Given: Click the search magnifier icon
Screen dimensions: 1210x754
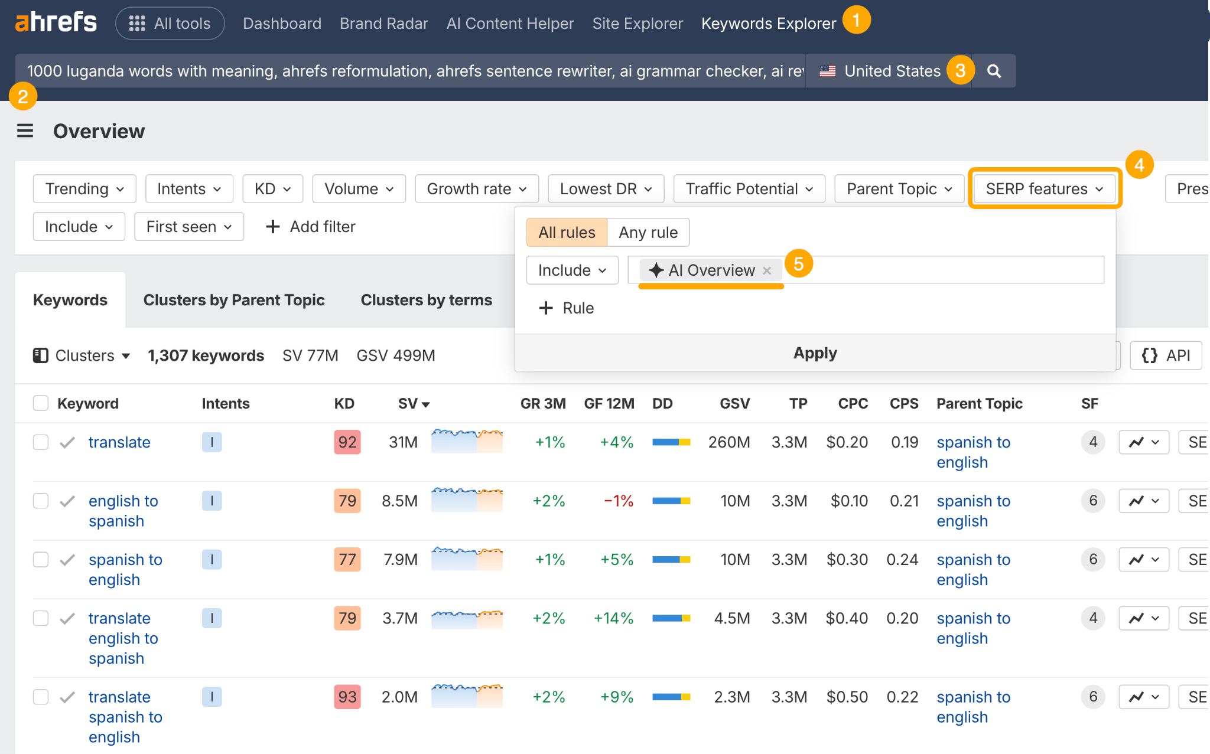Looking at the screenshot, I should click(x=994, y=70).
